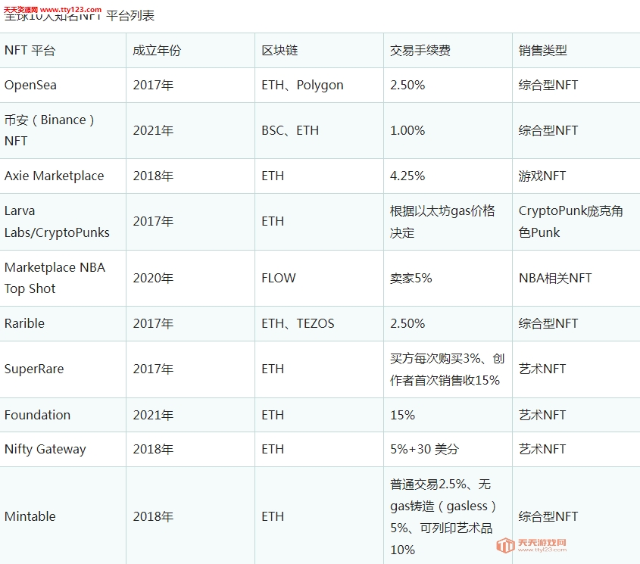The image size is (640, 564).
Task: Select 艺术NFT in the Nifty Gateway row
Action: tap(542, 450)
